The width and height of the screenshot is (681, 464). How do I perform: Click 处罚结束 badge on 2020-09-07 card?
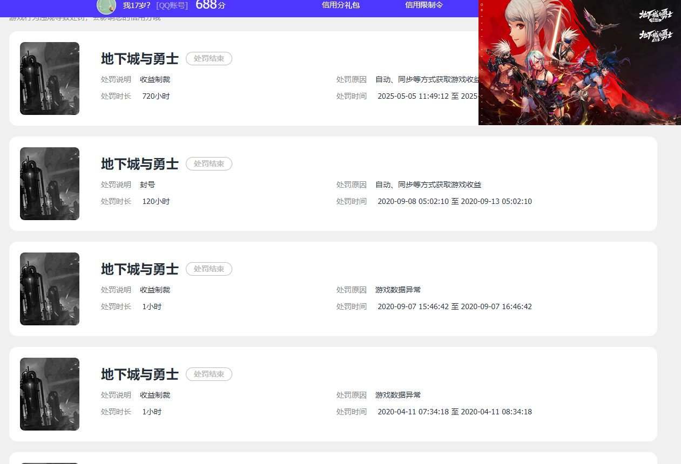pyautogui.click(x=209, y=269)
